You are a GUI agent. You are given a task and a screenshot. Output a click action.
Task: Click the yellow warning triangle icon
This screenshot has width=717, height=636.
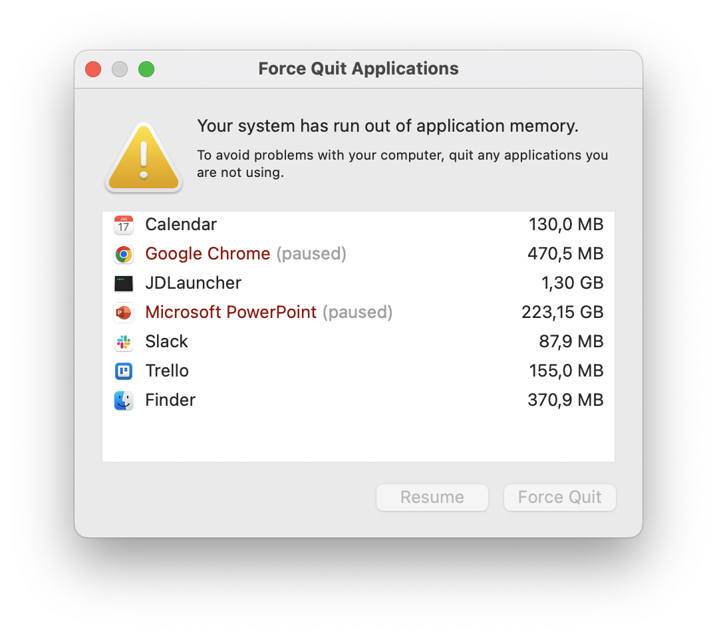click(144, 157)
